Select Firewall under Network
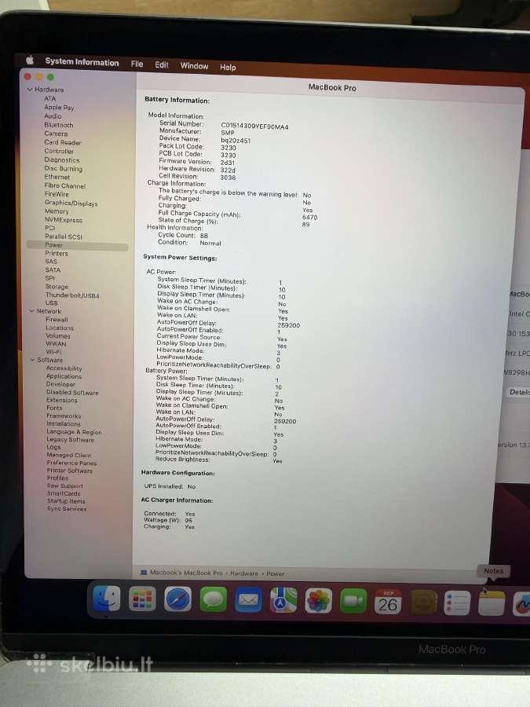This screenshot has width=530, height=707. coord(57,320)
